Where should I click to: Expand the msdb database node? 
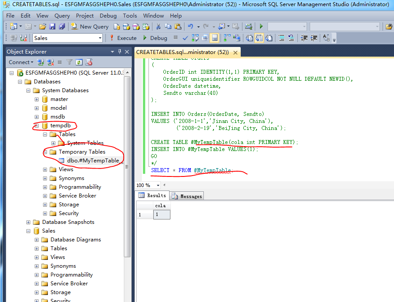[37, 117]
